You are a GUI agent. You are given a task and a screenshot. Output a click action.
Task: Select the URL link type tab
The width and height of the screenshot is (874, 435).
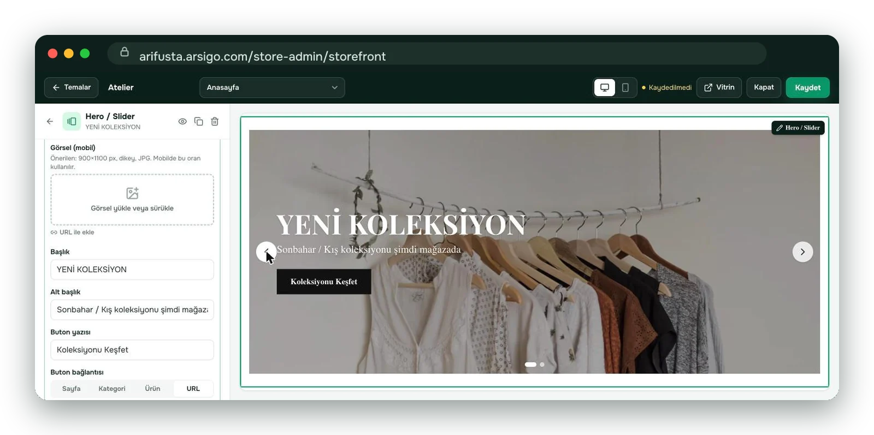(x=193, y=389)
